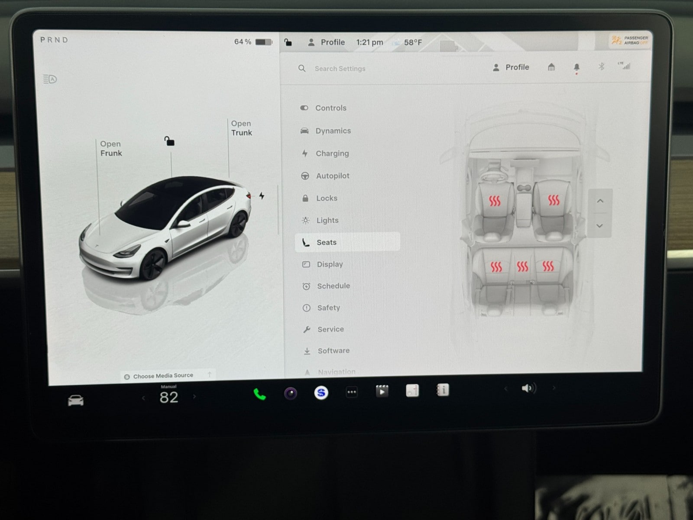Open the Charging settings menu
This screenshot has height=520, width=693.
point(332,153)
